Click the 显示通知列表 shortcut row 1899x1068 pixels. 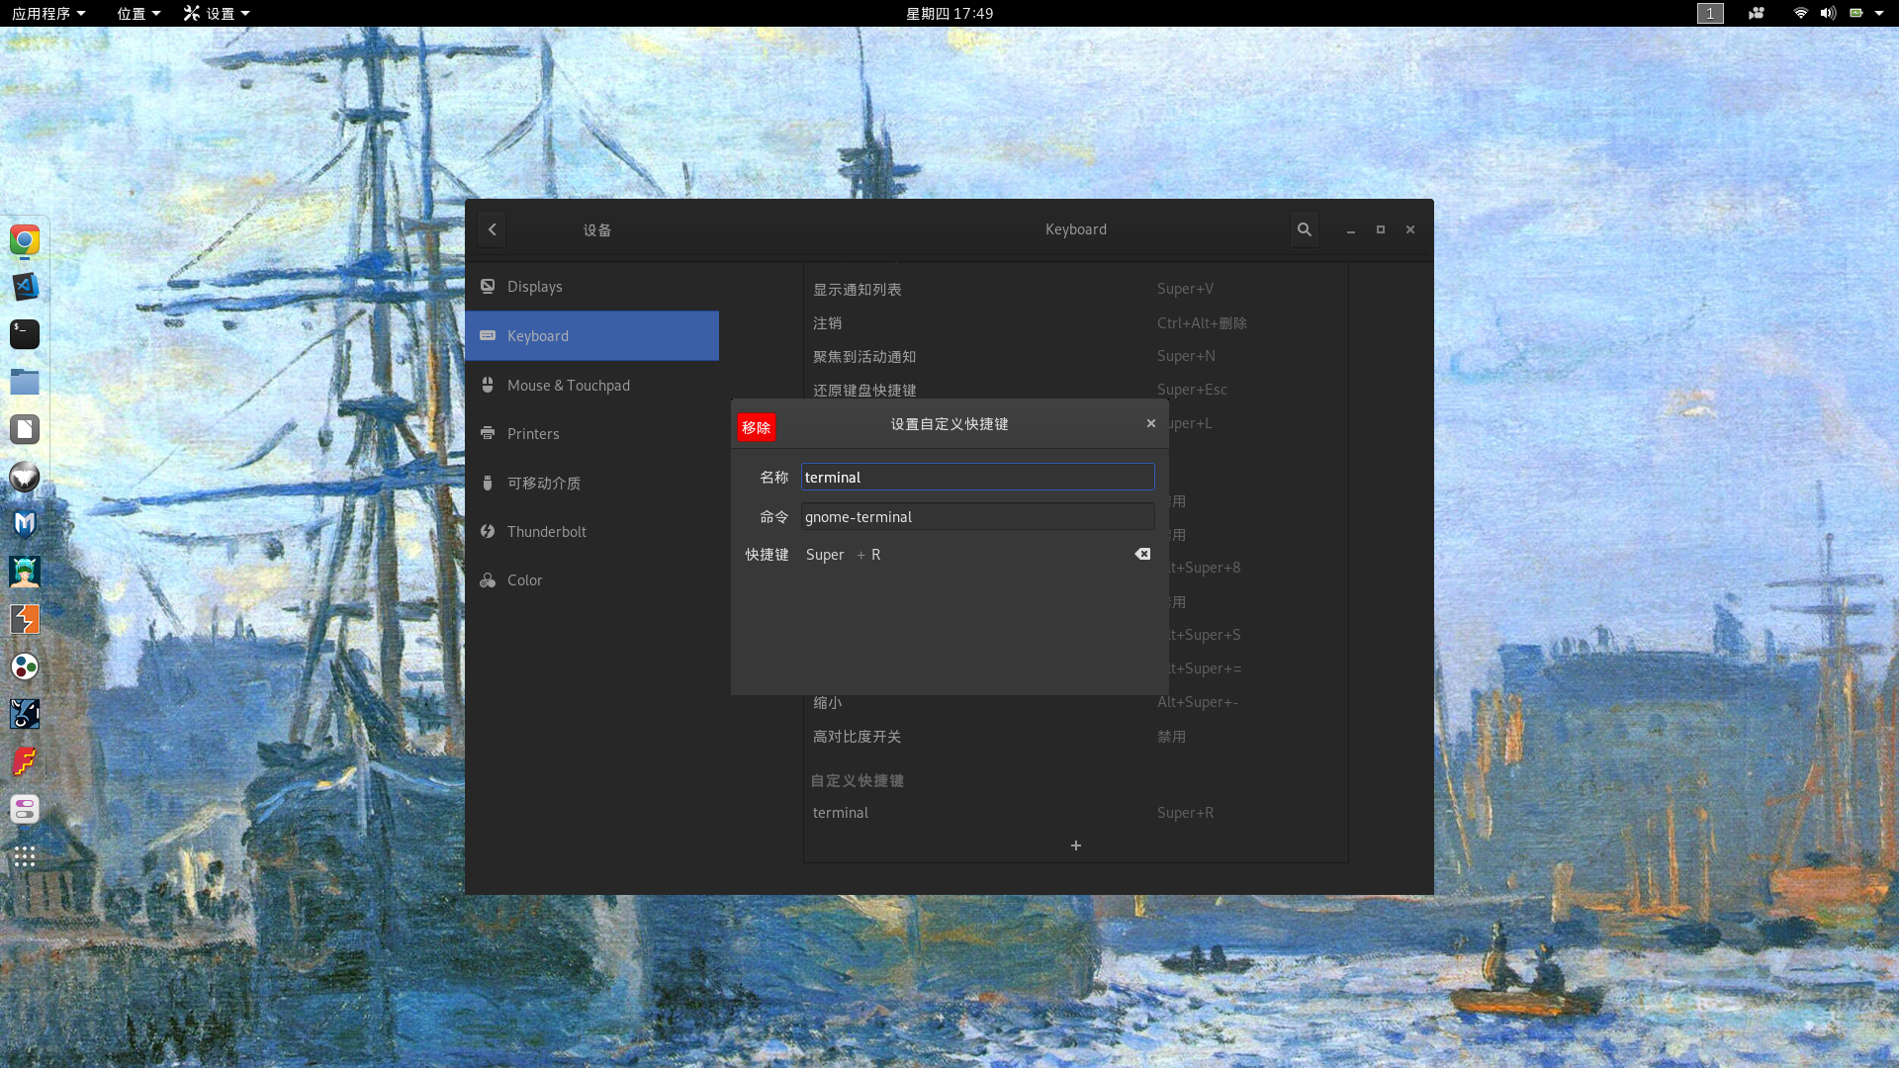click(1075, 289)
